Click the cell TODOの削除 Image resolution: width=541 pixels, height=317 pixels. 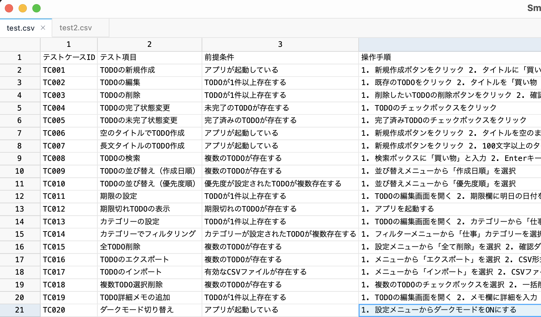point(150,95)
